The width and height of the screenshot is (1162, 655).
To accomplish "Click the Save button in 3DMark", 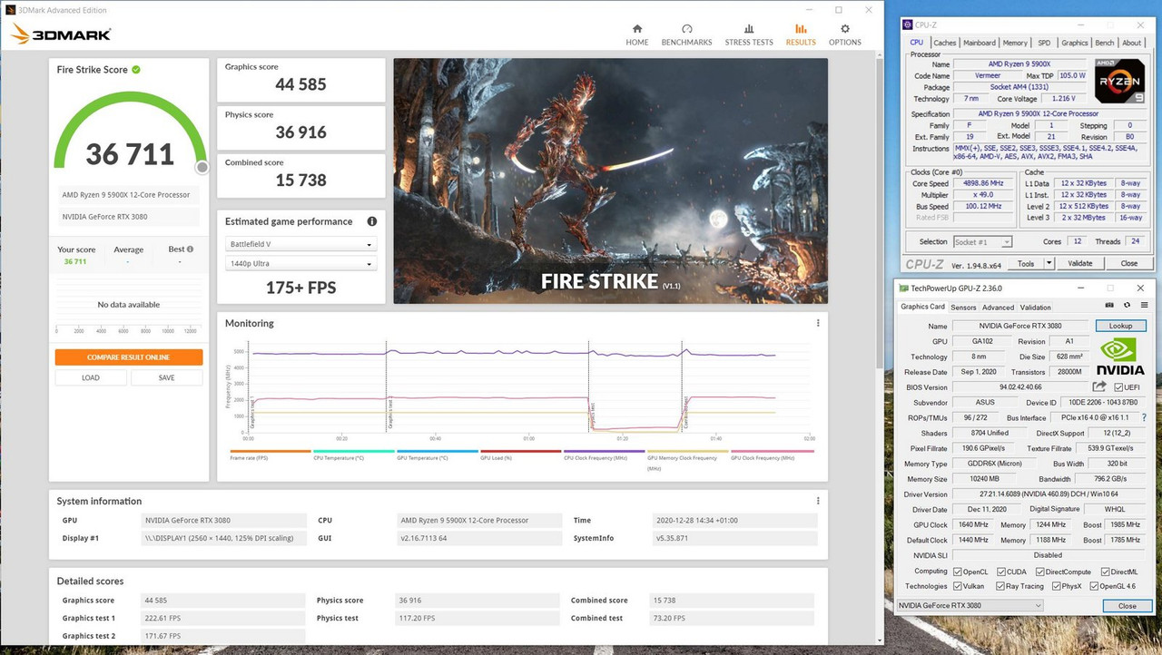I will point(166,377).
